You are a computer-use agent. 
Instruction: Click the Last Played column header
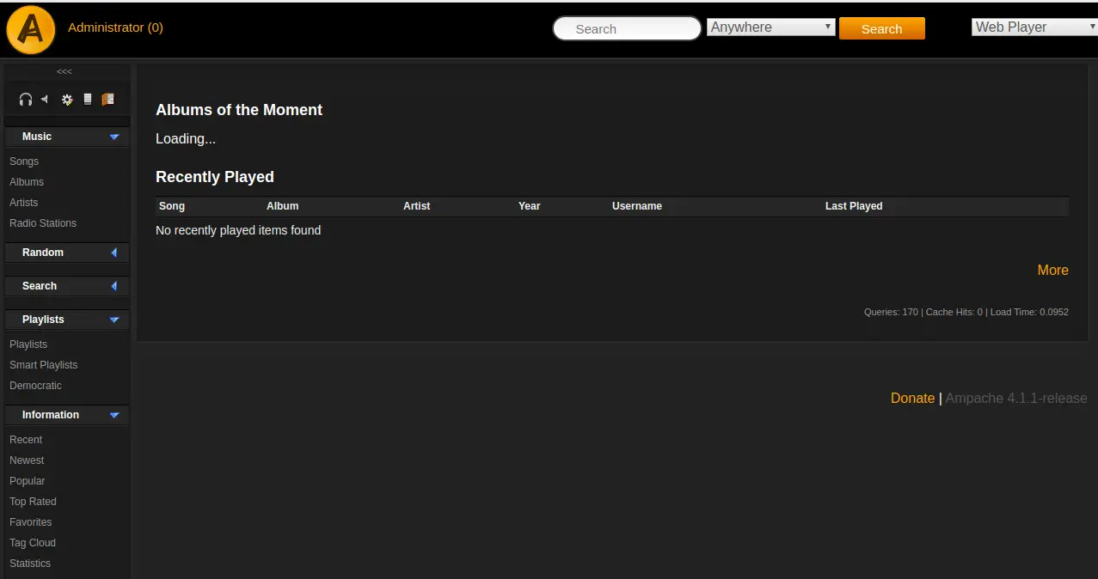click(x=854, y=206)
